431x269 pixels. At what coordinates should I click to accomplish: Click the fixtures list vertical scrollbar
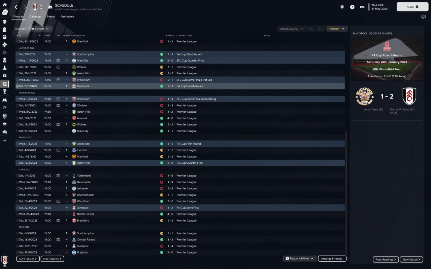tap(346, 193)
